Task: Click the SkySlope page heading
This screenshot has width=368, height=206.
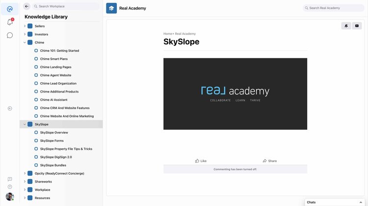Action: (182, 42)
